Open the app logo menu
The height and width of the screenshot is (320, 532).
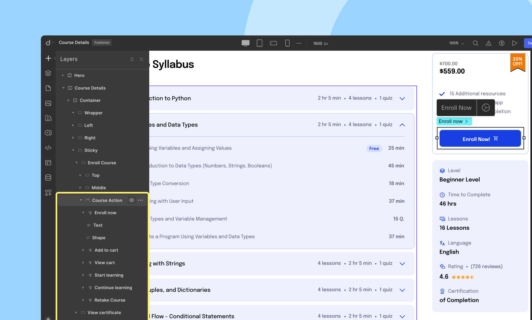(x=50, y=43)
